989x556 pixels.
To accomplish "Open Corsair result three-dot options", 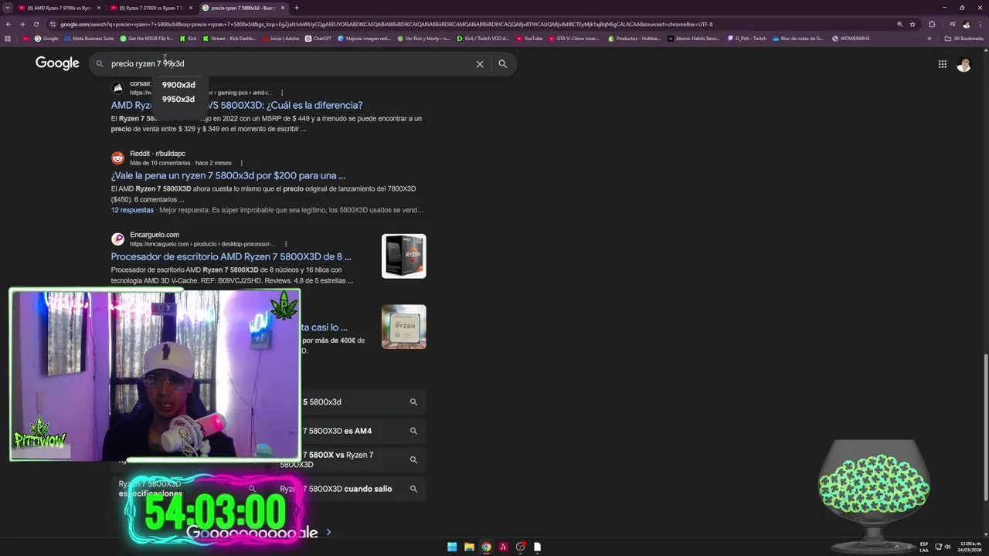I will pos(282,93).
